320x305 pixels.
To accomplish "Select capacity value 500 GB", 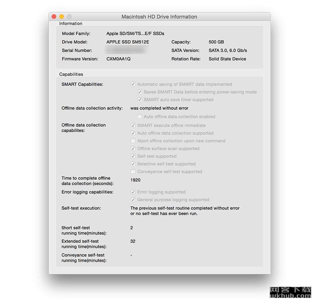I will click(x=216, y=42).
